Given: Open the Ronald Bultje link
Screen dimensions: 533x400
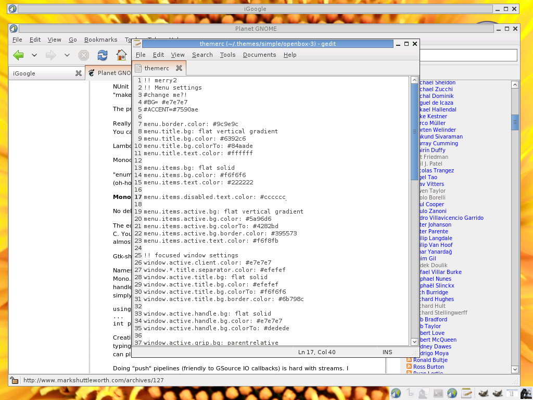Looking at the screenshot, I should 430,360.
